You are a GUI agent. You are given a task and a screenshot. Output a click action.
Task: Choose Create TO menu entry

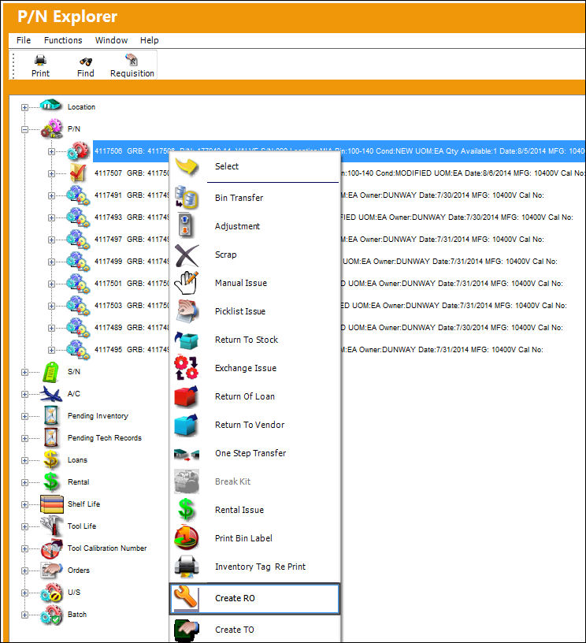tap(254, 630)
